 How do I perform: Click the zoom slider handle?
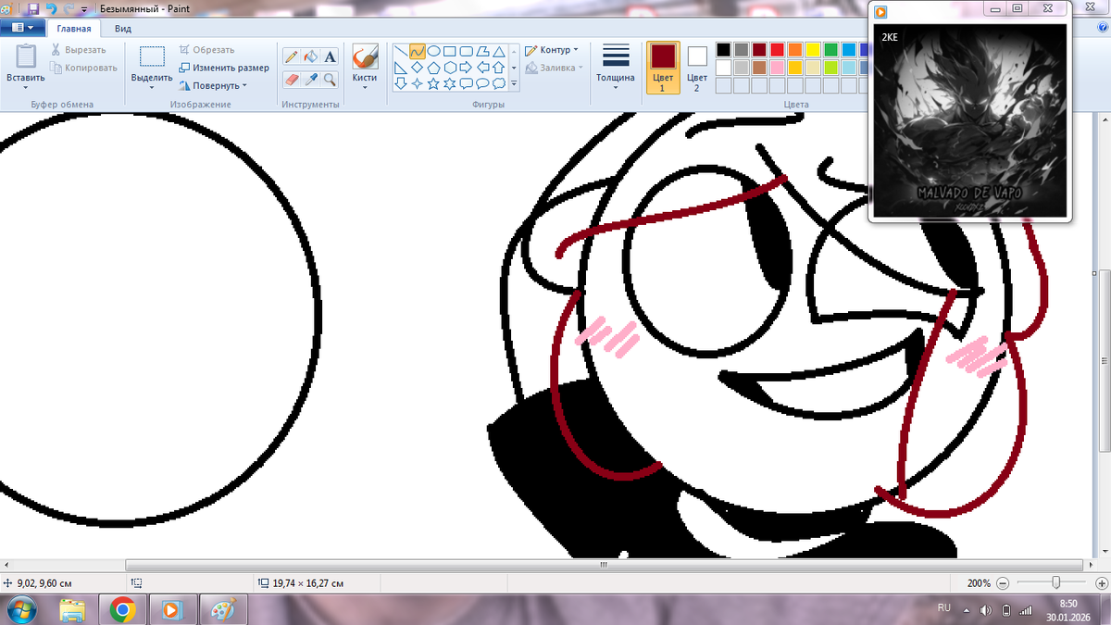tap(1055, 582)
